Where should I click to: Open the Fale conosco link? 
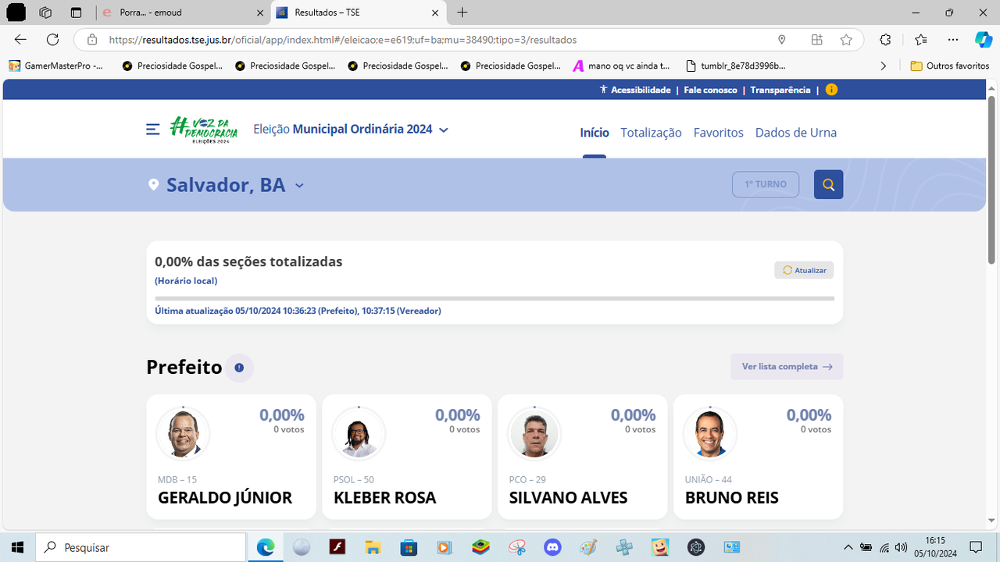[x=711, y=90]
